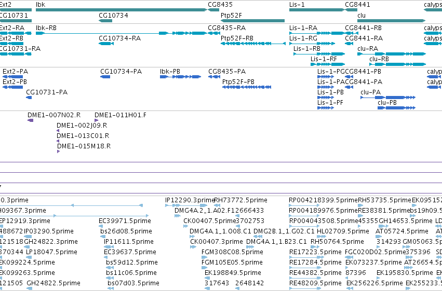Select EST CK00407.3prime
The width and height of the screenshot is (442, 291).
click(217, 242)
